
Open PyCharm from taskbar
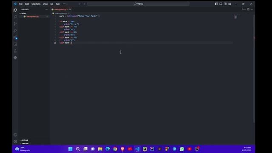click(x=144, y=149)
